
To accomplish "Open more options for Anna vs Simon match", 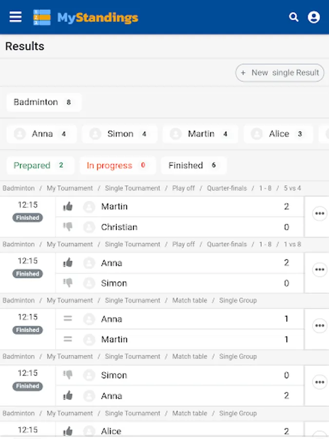I will [319, 270].
